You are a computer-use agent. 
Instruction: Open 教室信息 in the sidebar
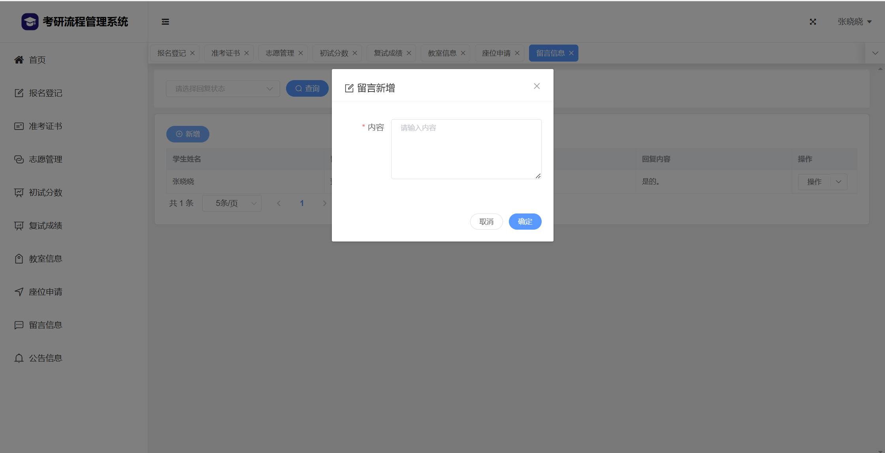45,258
